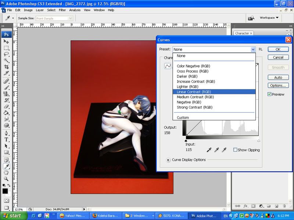Choose Color Negative (RGB) preset

214,66
